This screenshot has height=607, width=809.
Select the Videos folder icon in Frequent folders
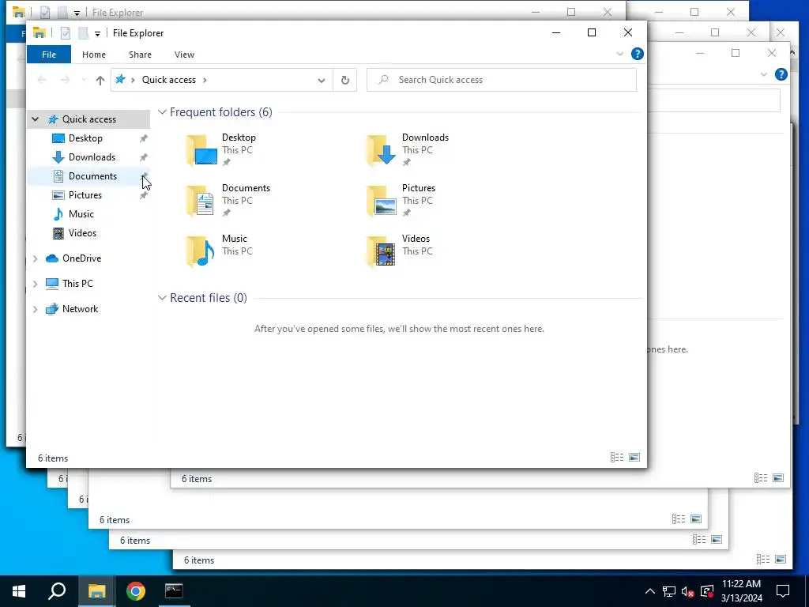pos(381,251)
